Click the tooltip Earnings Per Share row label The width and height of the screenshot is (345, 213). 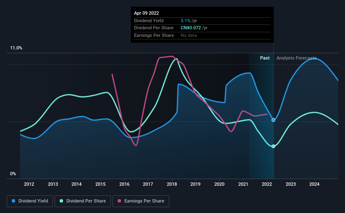coord(154,35)
